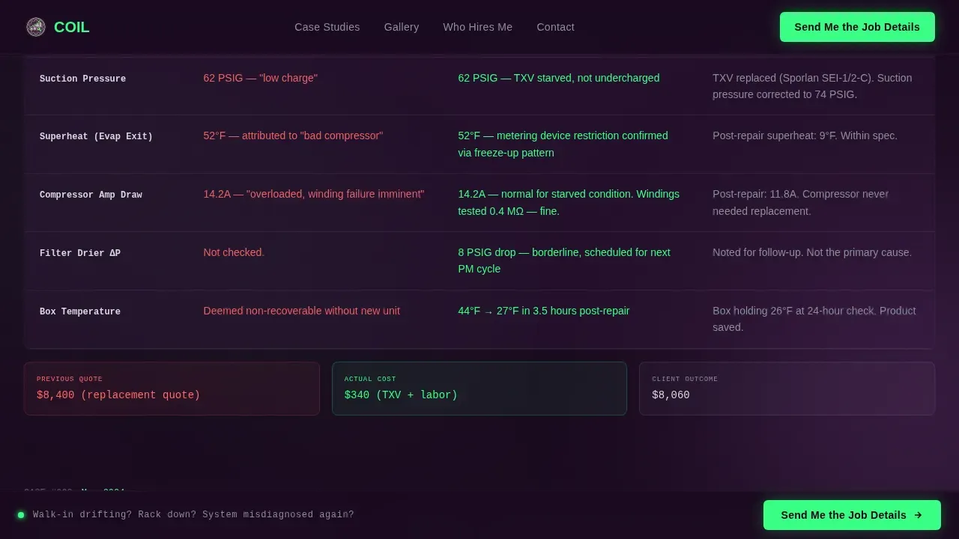959x539 pixels.
Task: Select the Actual Cost $340 card
Action: pos(479,389)
